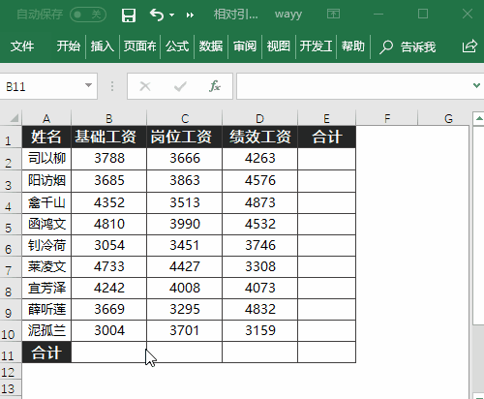The height and width of the screenshot is (399, 484).
Task: Select cell containing 4873
Action: click(x=259, y=202)
